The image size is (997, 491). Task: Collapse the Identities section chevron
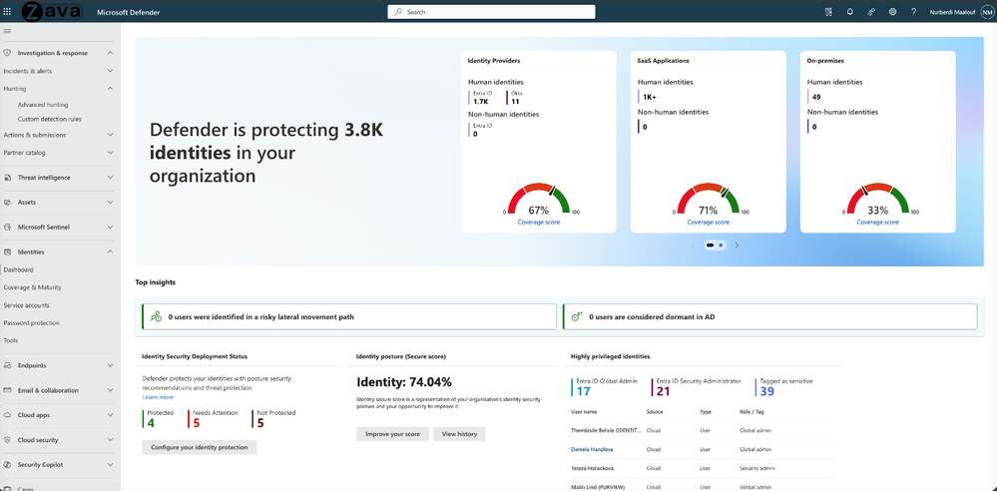point(110,251)
